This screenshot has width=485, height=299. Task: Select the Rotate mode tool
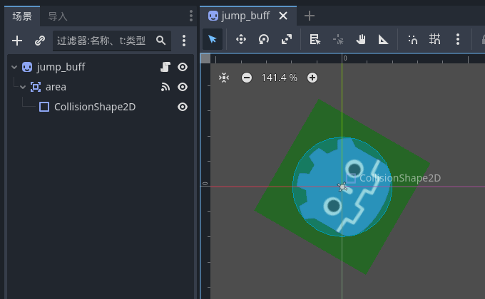click(264, 40)
